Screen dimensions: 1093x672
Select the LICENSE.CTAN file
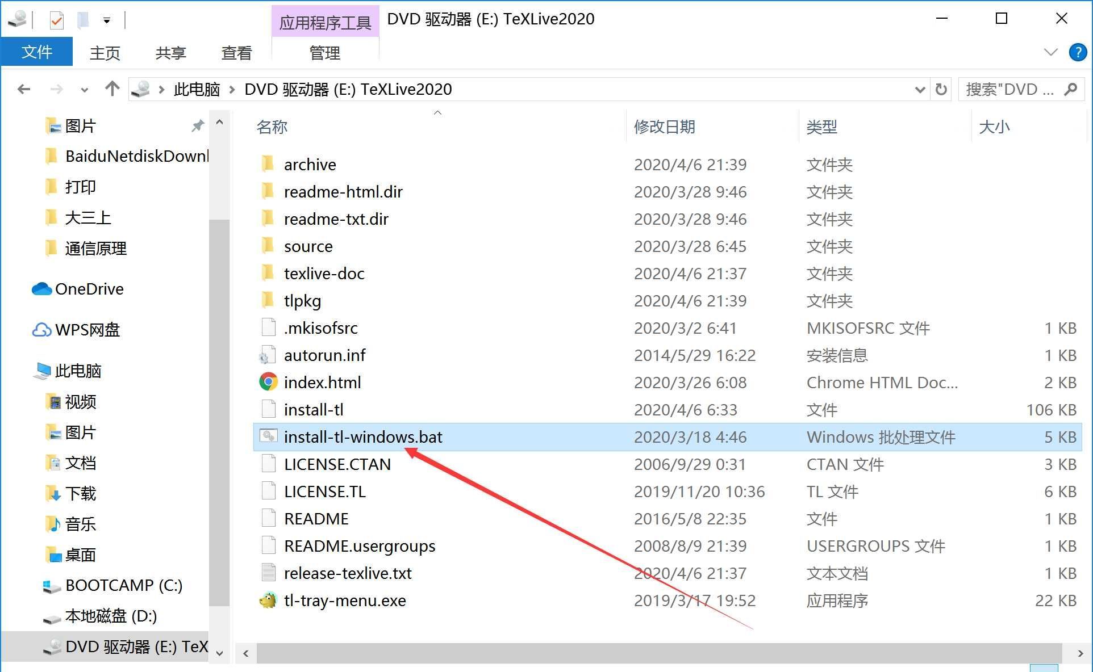point(337,464)
